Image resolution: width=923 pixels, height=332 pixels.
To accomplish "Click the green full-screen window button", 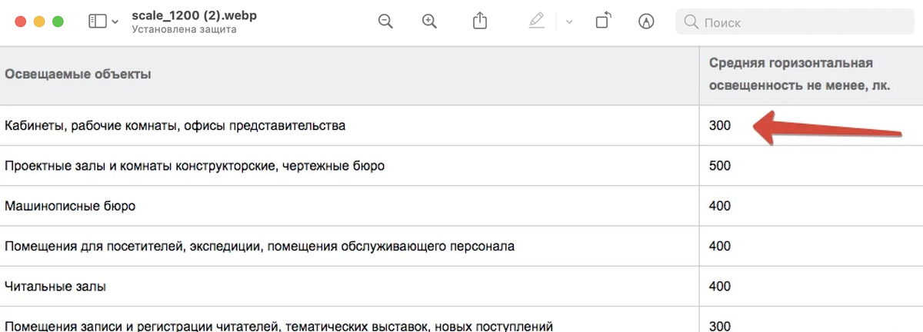I will tap(58, 22).
